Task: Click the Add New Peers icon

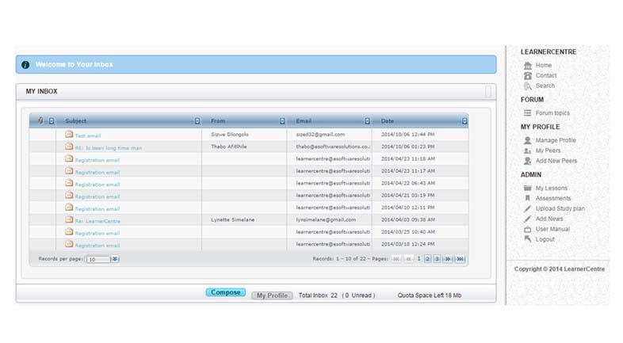Action: [x=528, y=161]
